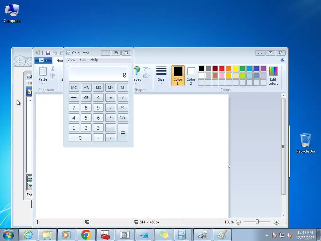Click the Paint palette icon in taskbar

click(x=222, y=235)
